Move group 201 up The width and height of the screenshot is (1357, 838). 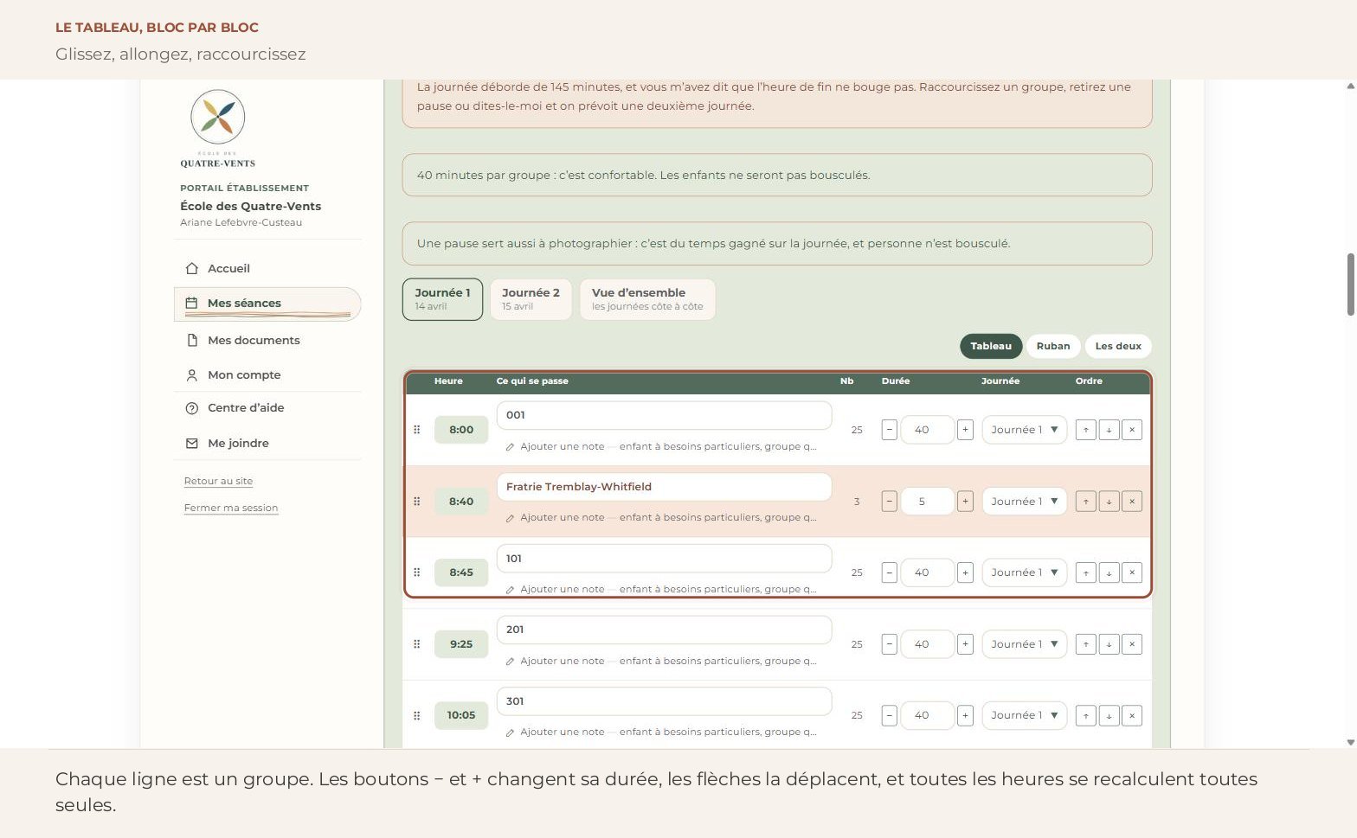pos(1085,644)
